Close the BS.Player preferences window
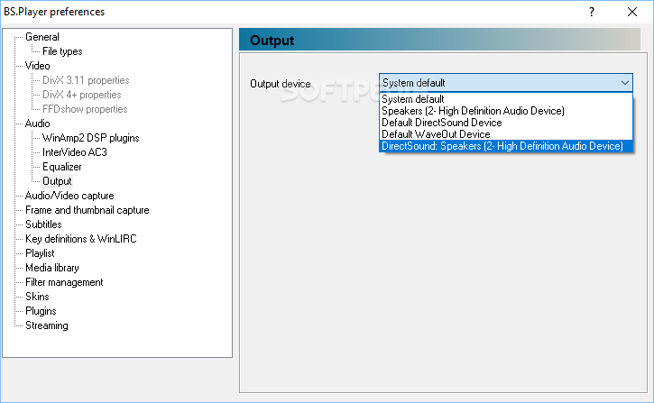The width and height of the screenshot is (654, 403). tap(632, 12)
